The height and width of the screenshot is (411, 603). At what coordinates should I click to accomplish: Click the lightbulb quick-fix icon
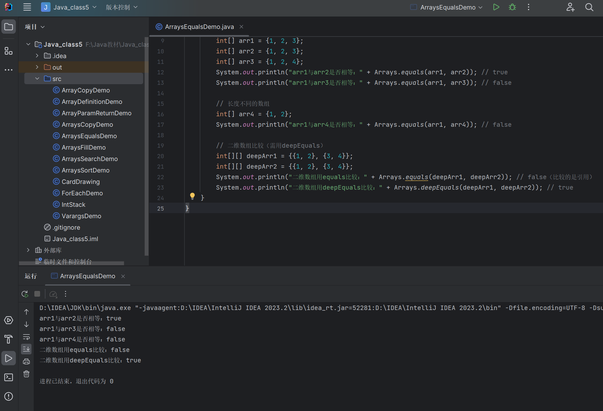click(x=192, y=196)
